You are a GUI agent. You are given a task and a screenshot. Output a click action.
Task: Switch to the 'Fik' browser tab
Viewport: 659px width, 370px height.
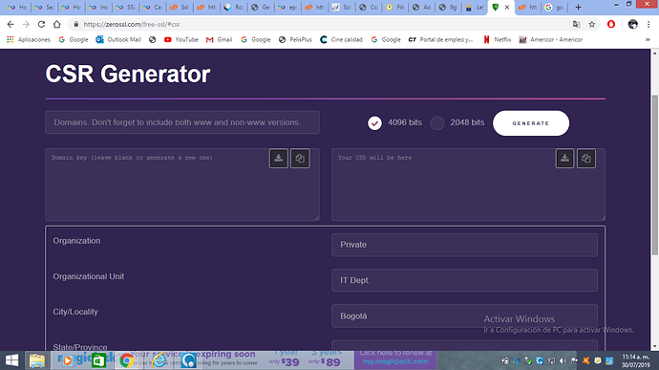pyautogui.click(x=395, y=7)
